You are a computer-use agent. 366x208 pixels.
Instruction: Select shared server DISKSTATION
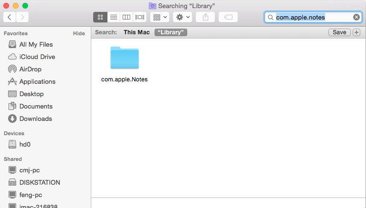(x=39, y=182)
